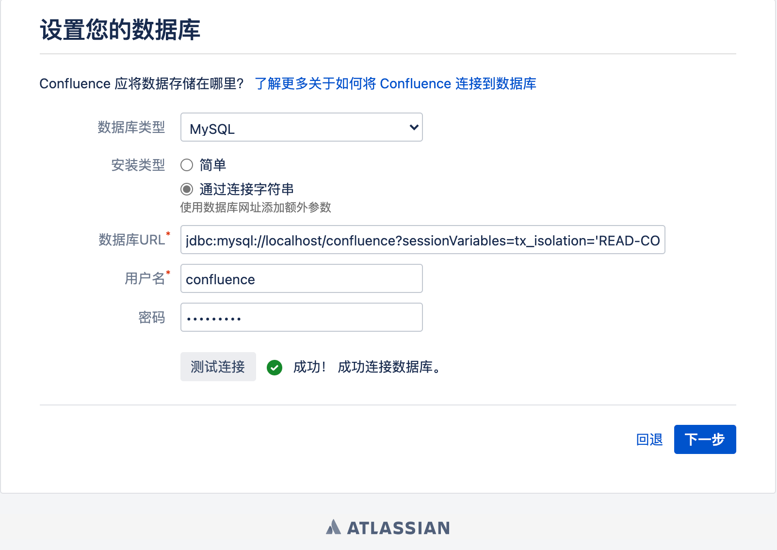
Task: Open the link about connecting Confluence to database
Action: click(x=395, y=83)
